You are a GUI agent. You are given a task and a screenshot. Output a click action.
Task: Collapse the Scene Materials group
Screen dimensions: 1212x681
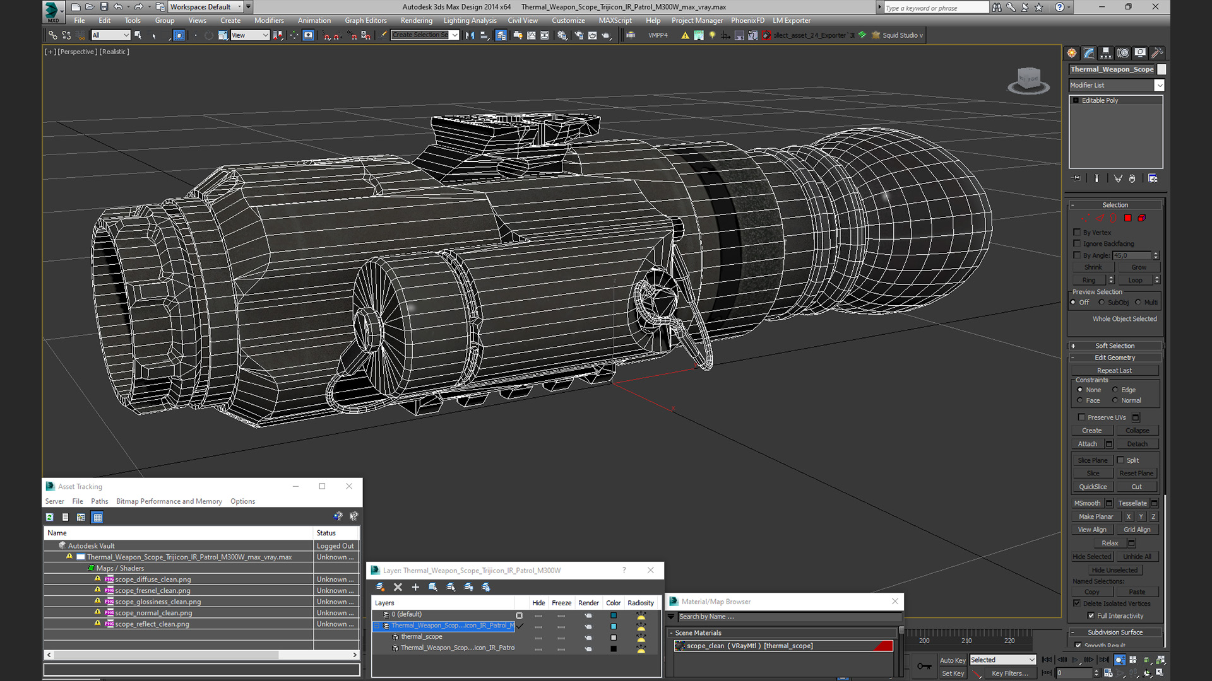671,632
